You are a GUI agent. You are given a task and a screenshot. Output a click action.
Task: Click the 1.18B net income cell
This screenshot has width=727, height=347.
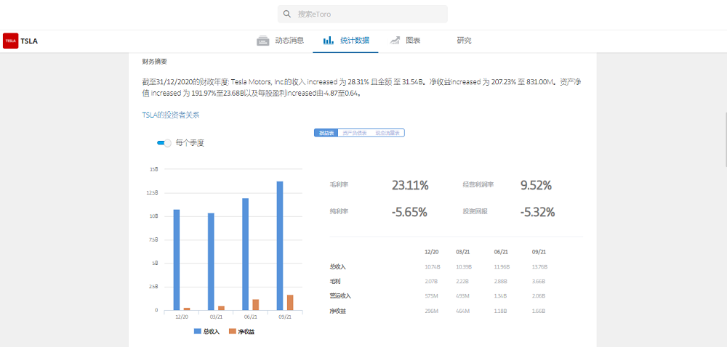pyautogui.click(x=501, y=311)
